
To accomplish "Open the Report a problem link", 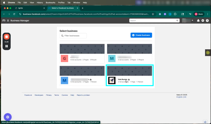I will 83,95.
